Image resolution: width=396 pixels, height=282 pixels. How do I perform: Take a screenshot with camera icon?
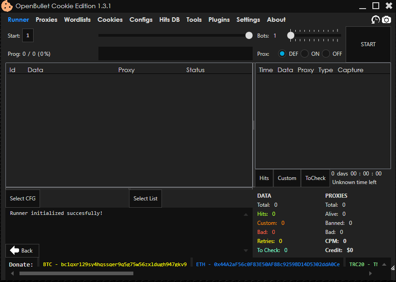click(x=386, y=19)
